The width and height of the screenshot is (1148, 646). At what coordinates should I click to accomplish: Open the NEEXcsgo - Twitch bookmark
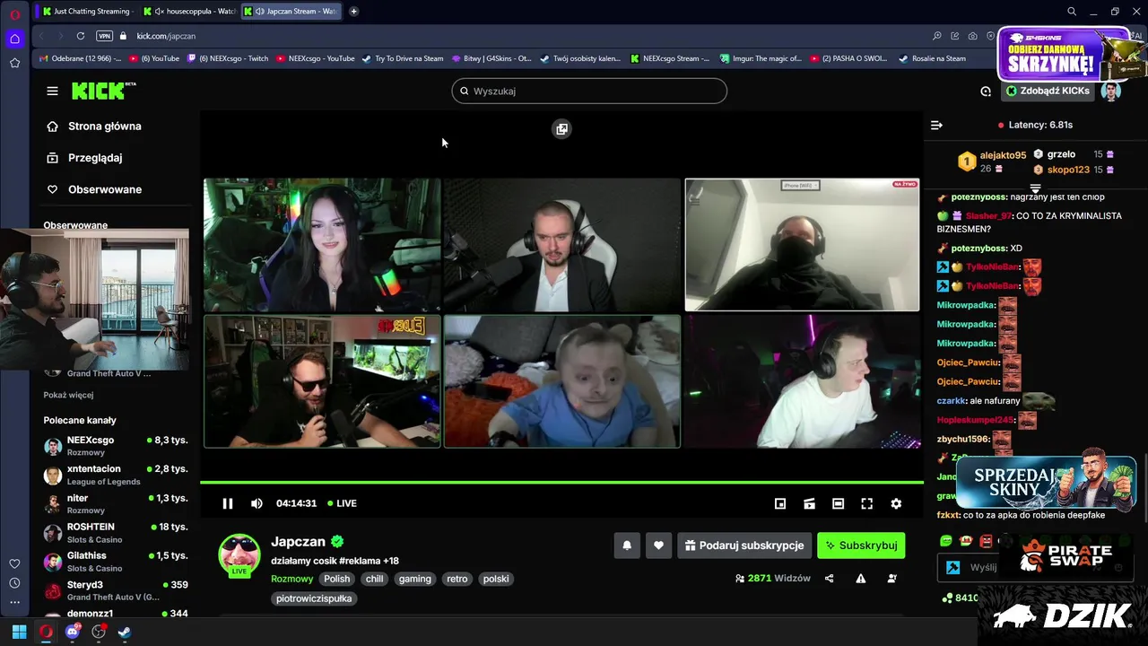tap(227, 58)
